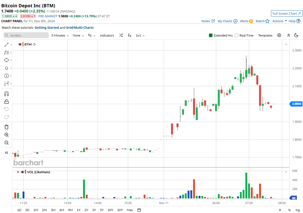Select the 1D period
Viewport: 303px width, 213px height.
pyautogui.click(x=19, y=210)
